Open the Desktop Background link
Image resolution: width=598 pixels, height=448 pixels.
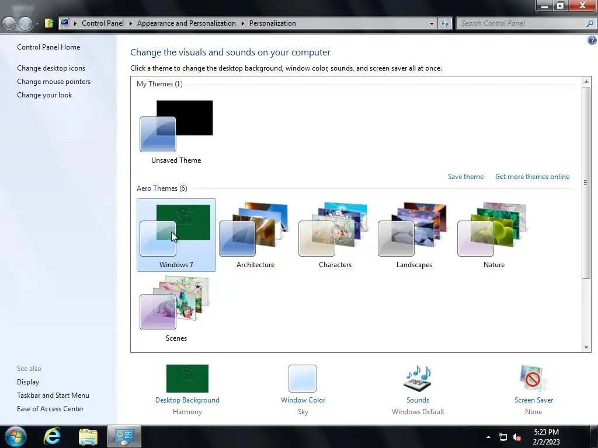187,400
